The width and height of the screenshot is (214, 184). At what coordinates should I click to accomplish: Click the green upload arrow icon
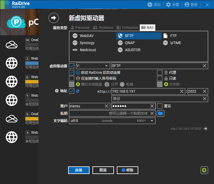[204, 170]
